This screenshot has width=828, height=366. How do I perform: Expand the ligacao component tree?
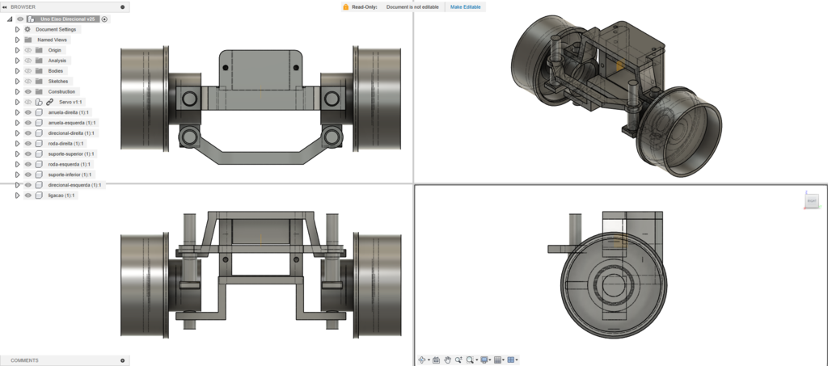[x=17, y=196]
